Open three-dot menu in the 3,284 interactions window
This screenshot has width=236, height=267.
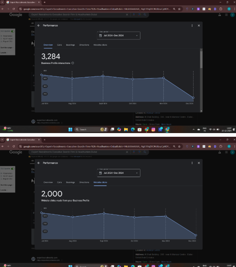point(192,26)
